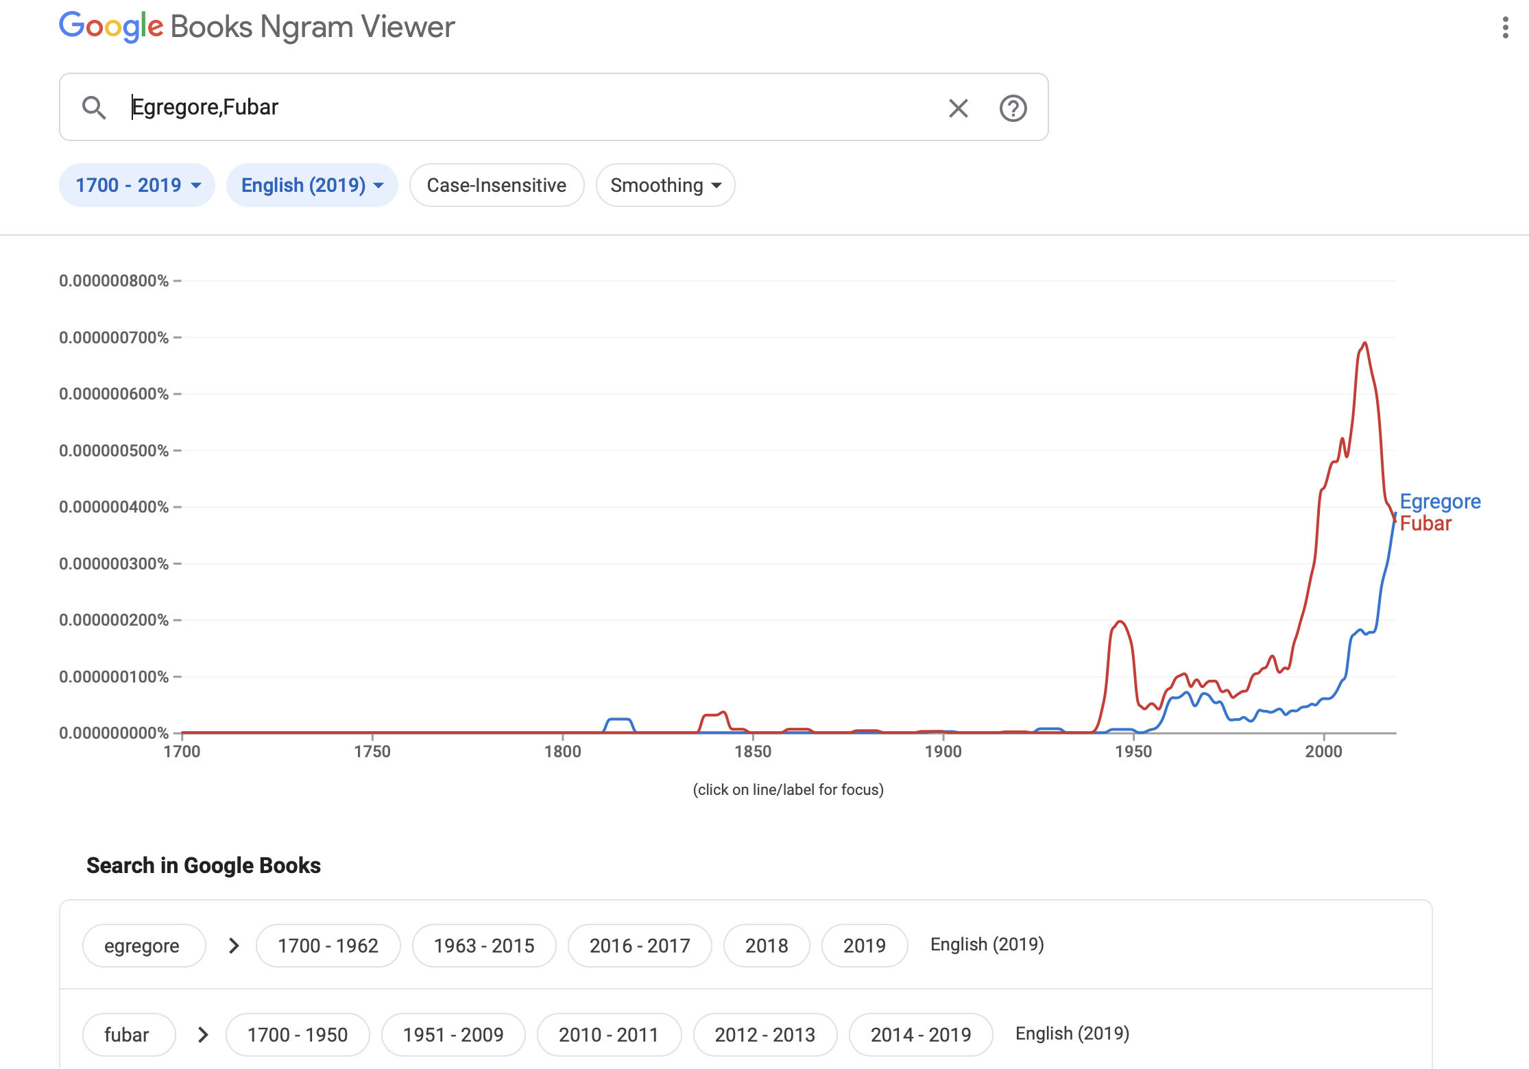Open fubar results for 2014 - 2019

pos(921,1035)
